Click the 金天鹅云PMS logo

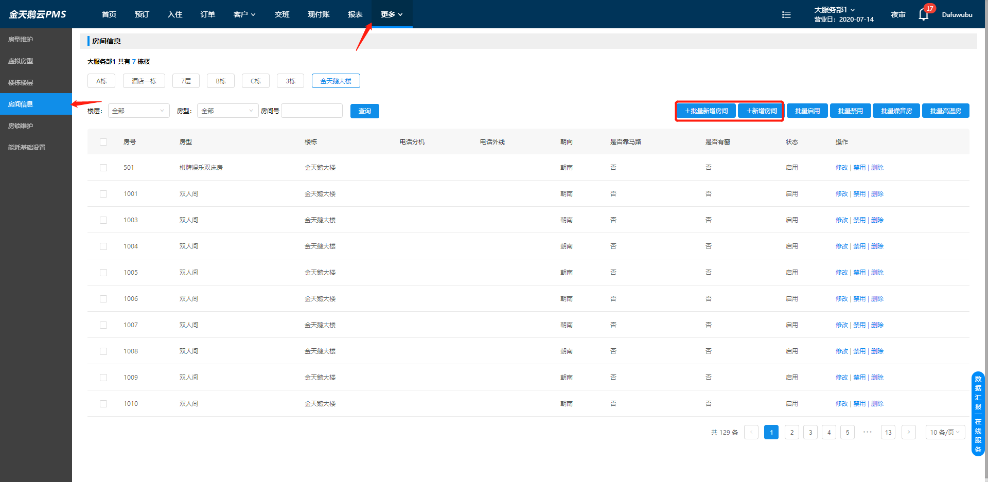[x=38, y=14]
